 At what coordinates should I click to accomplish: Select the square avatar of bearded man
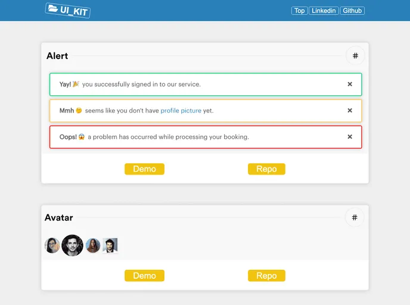(110, 245)
